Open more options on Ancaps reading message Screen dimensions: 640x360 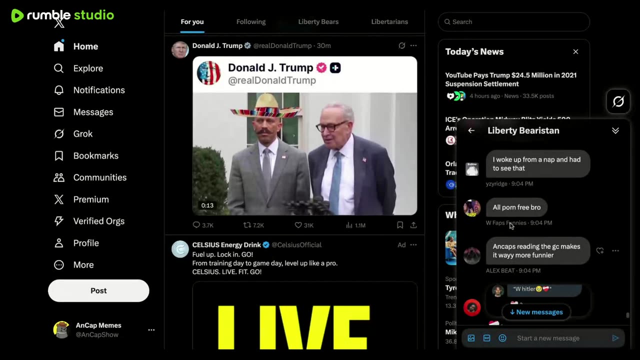pos(615,251)
